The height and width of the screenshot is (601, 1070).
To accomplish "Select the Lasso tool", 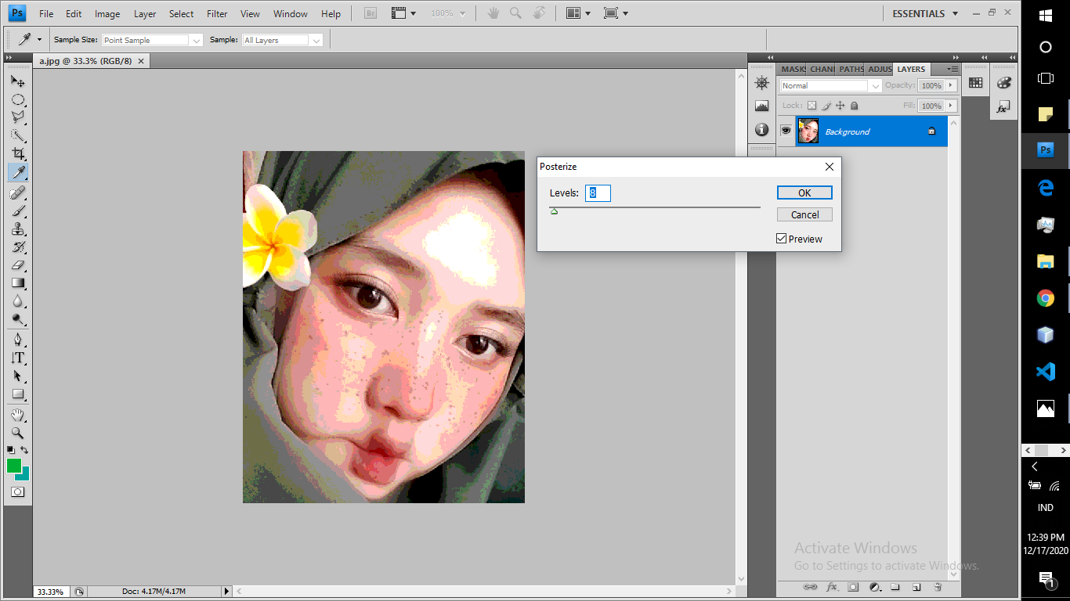I will point(17,116).
